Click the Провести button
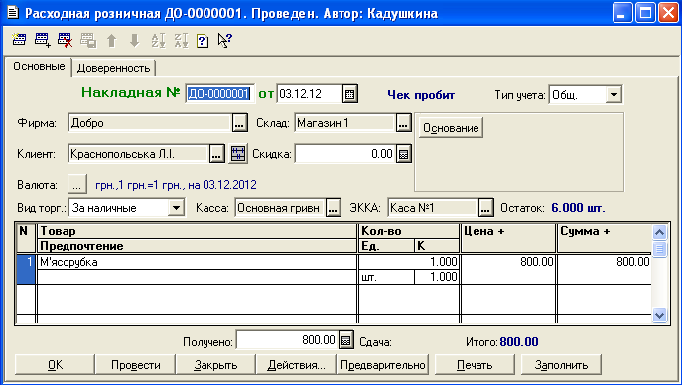 coord(136,365)
